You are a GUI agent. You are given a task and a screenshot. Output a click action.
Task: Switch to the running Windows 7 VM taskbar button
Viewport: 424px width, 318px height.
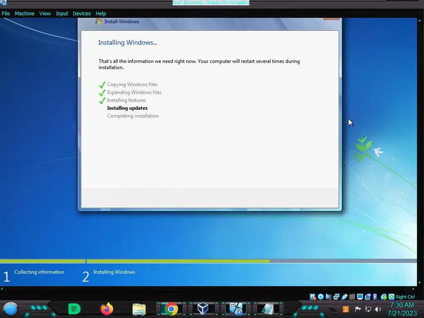coord(236,309)
